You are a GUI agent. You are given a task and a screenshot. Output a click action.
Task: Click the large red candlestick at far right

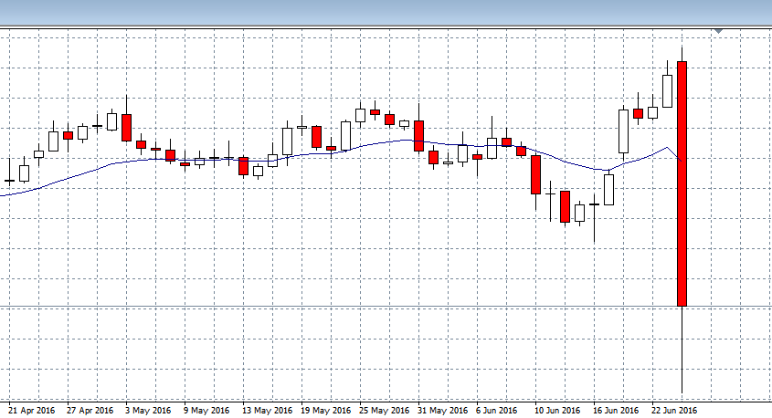[682, 183]
